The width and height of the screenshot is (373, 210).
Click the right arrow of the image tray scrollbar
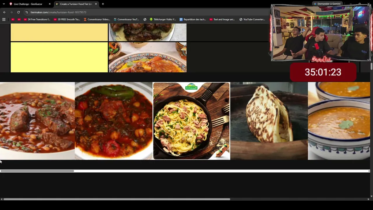point(369,171)
